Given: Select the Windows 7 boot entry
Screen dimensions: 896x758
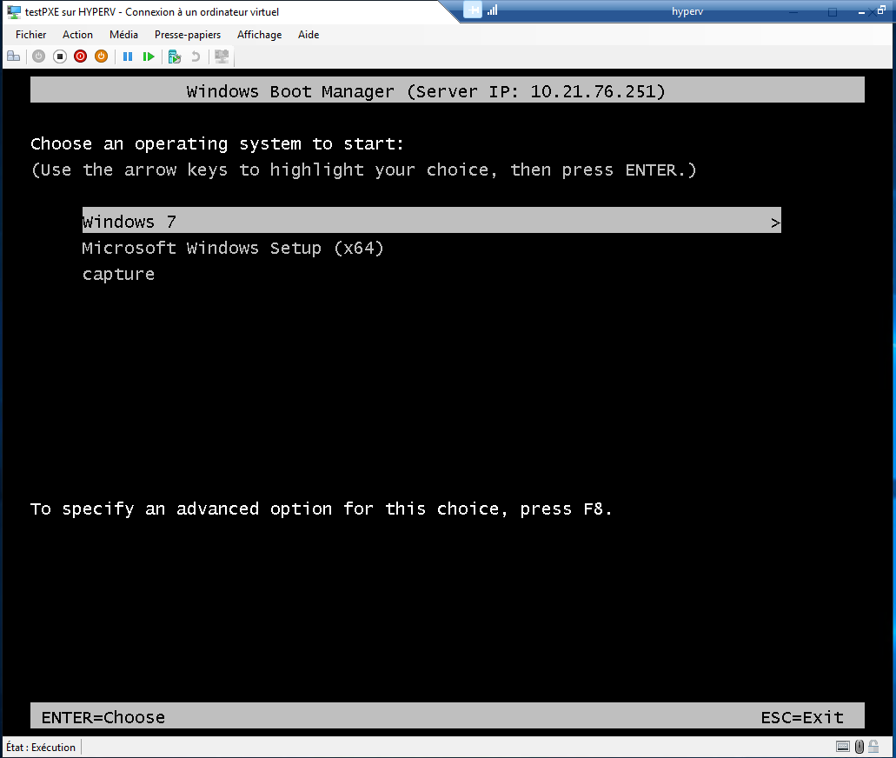Looking at the screenshot, I should click(x=129, y=222).
